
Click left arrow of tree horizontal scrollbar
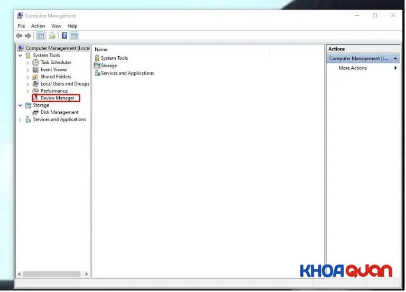click(20, 274)
